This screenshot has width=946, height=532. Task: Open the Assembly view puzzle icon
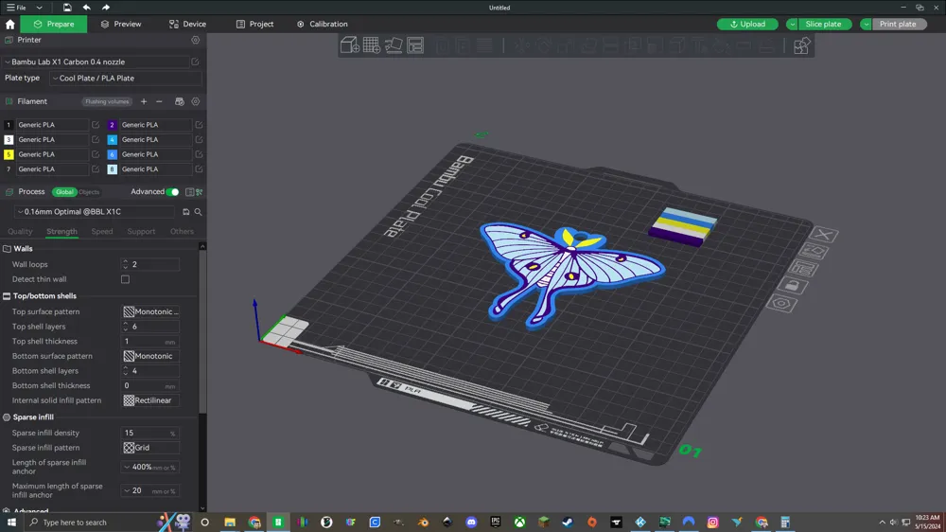[801, 45]
